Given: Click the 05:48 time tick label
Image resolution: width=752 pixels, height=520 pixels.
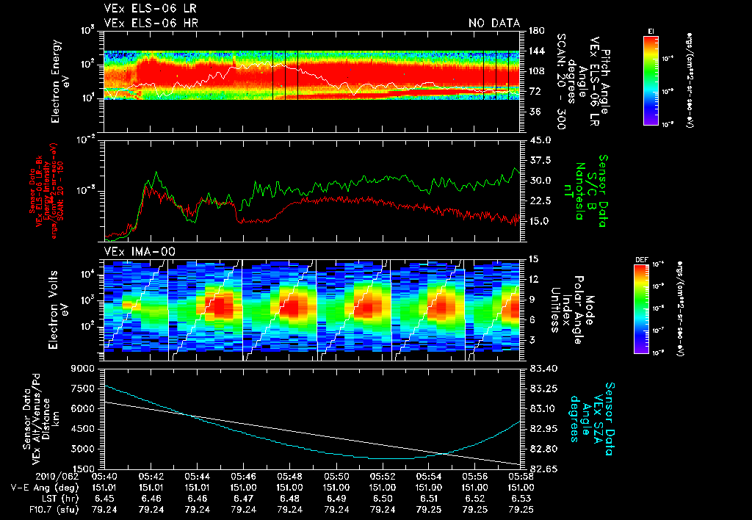Looking at the screenshot, I should (289, 476).
